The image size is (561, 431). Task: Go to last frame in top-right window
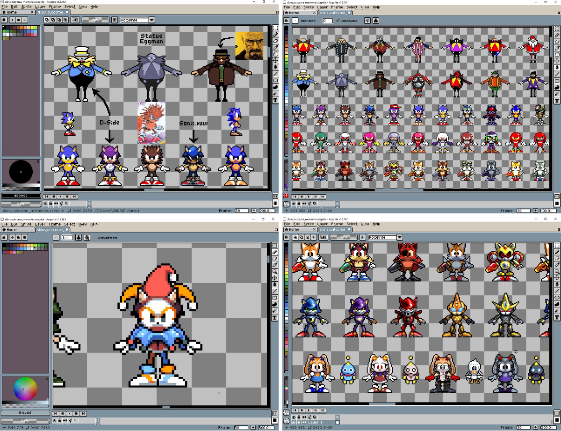(323, 197)
